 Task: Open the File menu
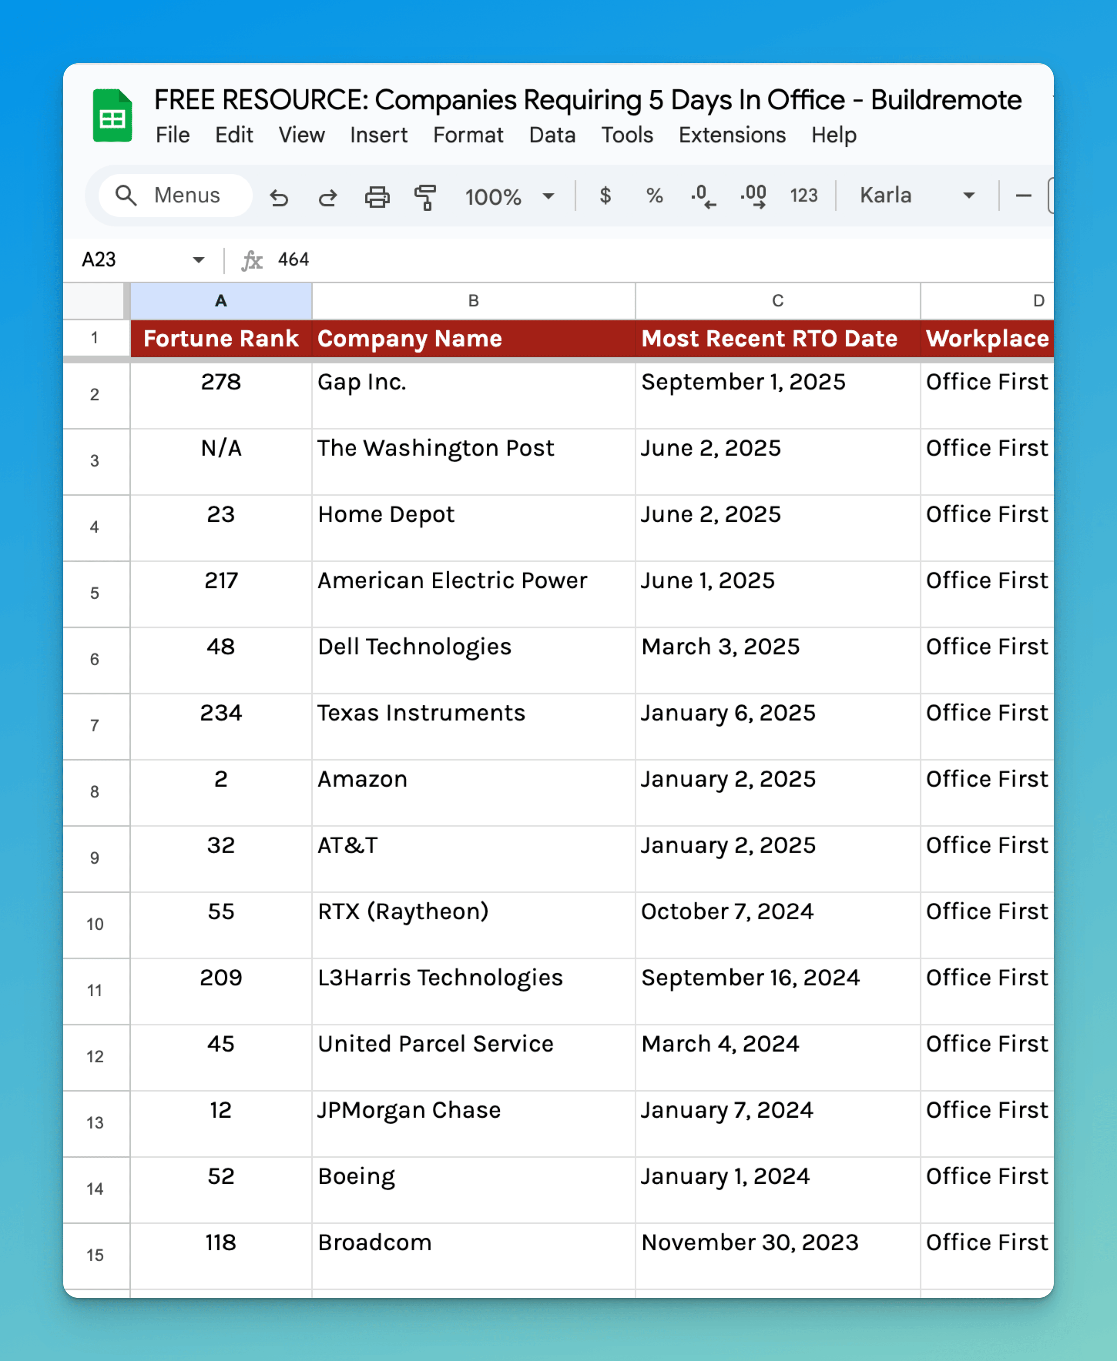pos(173,135)
